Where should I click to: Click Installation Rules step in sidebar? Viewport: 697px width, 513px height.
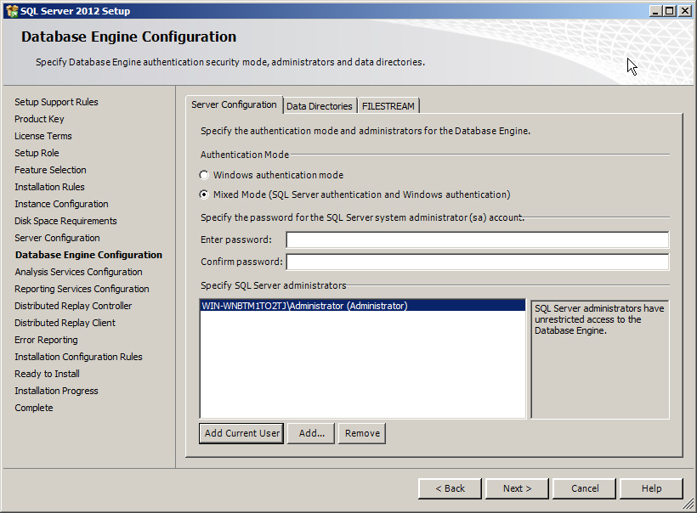49,187
